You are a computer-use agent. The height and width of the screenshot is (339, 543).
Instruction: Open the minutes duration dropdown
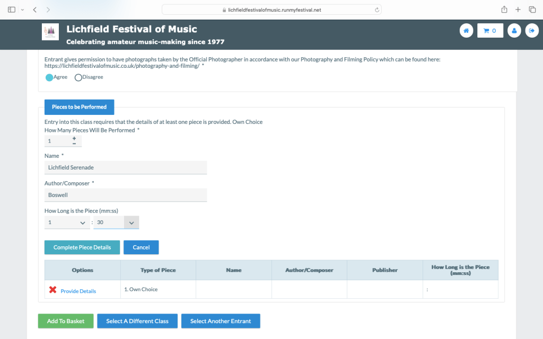point(67,222)
